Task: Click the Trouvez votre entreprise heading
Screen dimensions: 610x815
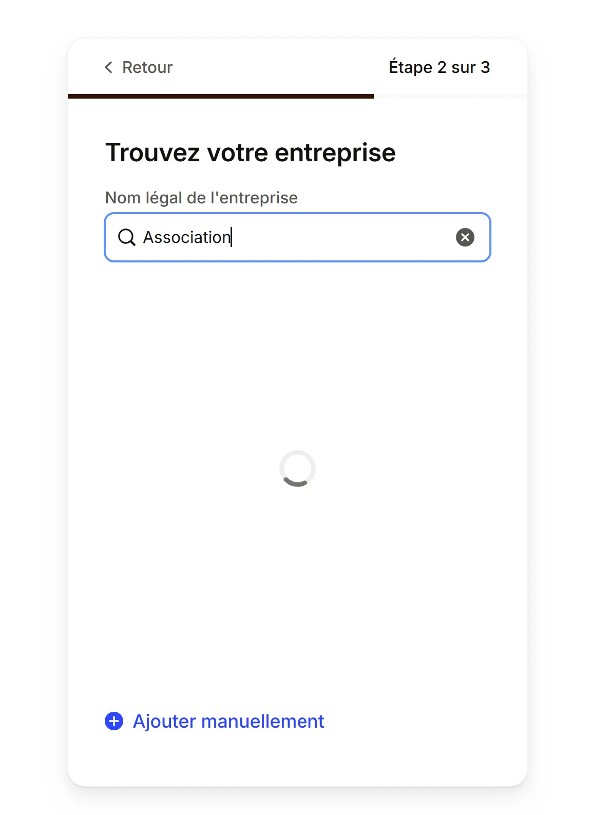Action: (250, 153)
